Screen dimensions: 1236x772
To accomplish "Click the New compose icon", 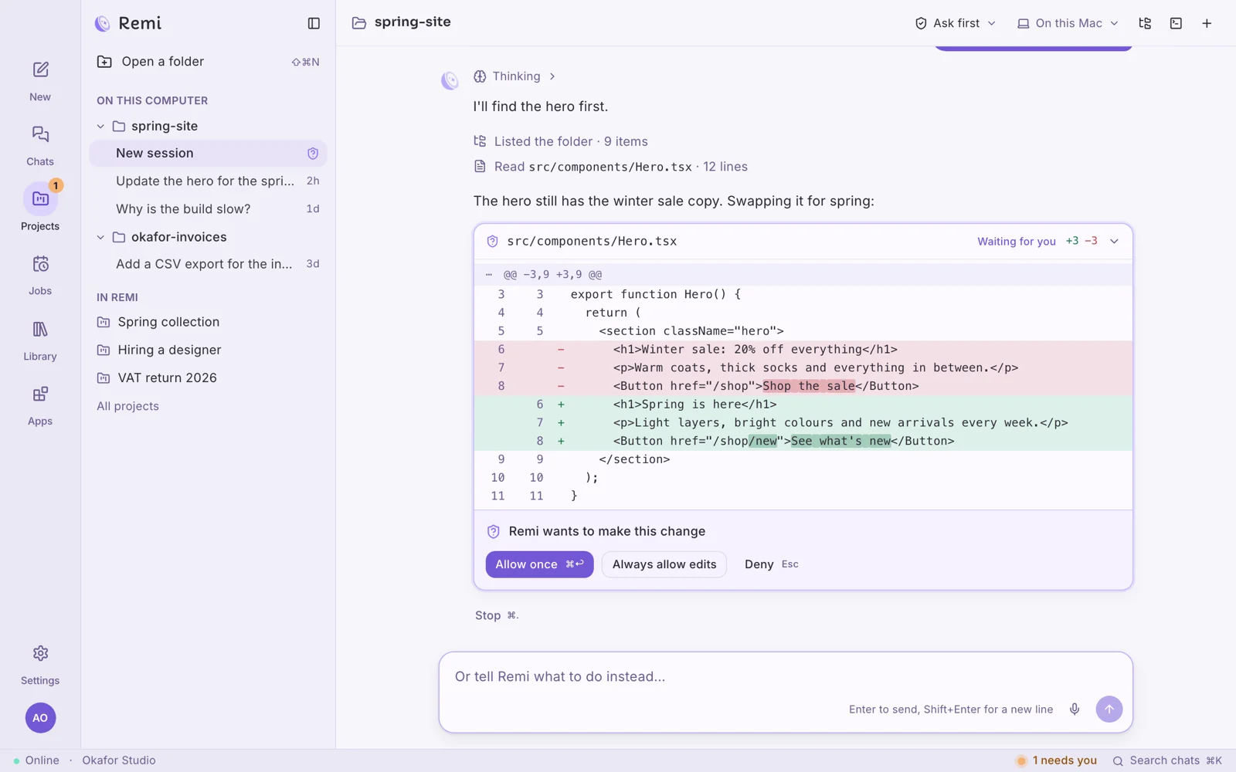I will 40,70.
